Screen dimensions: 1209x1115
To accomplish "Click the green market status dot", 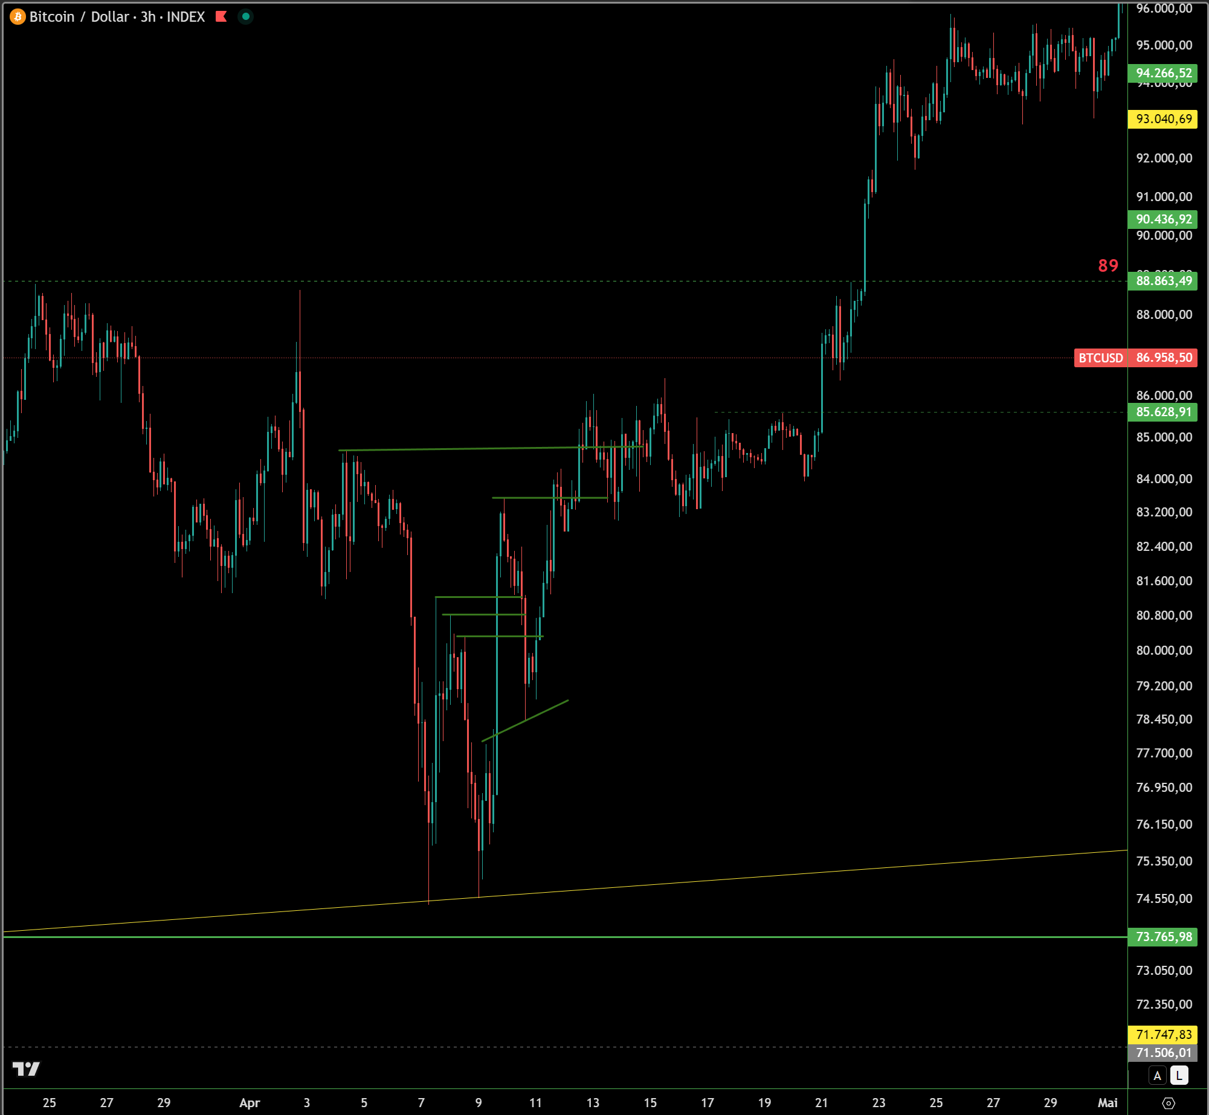I will pyautogui.click(x=245, y=17).
